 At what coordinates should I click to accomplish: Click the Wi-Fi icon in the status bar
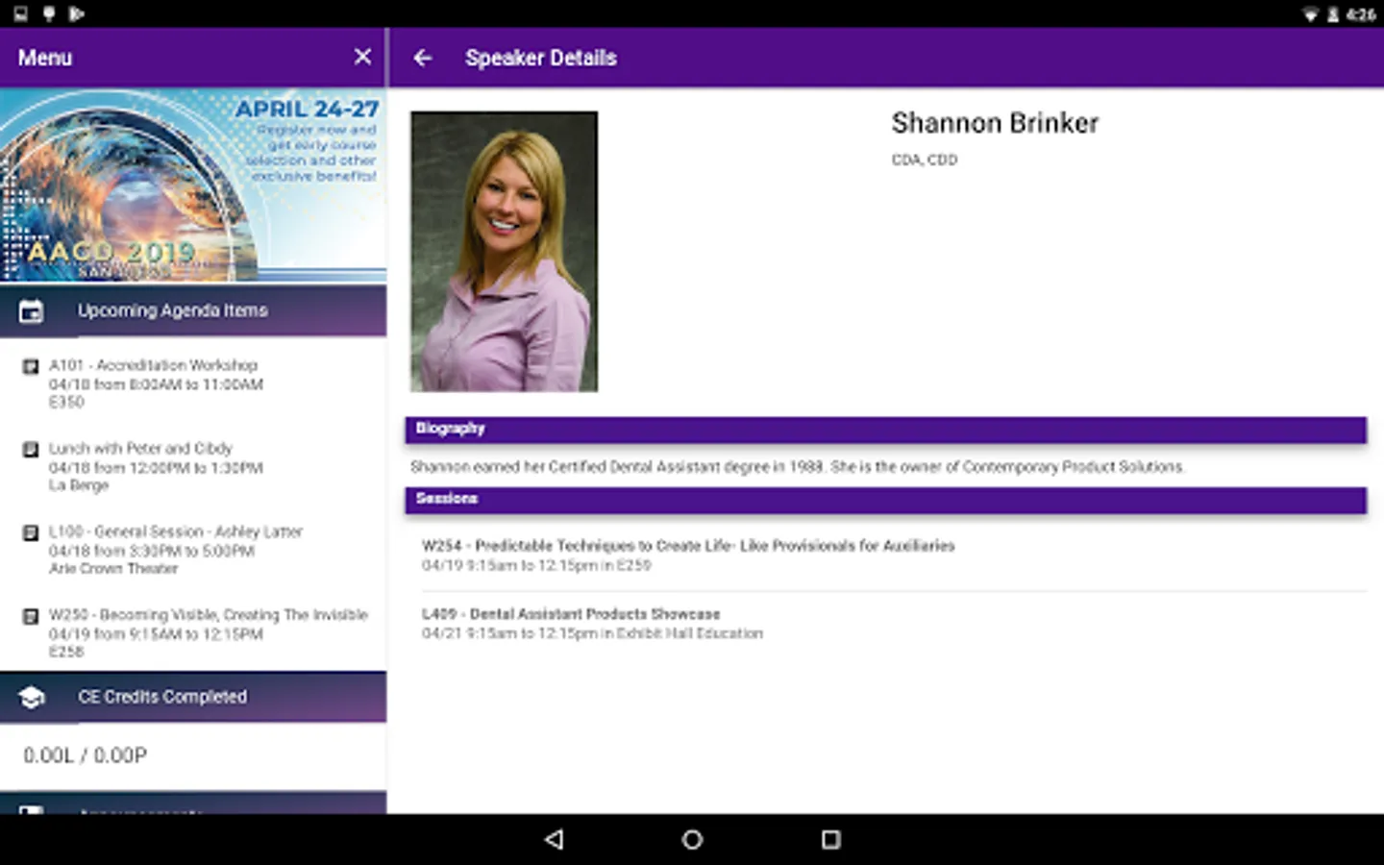[x=1310, y=14]
